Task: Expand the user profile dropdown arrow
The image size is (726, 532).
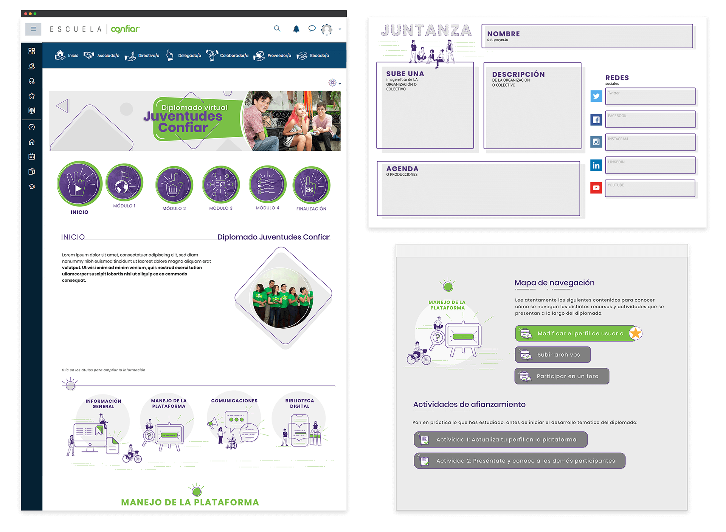Action: (340, 29)
